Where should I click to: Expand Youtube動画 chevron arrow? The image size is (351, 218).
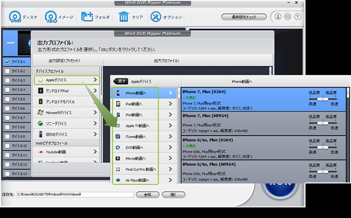(x=95, y=152)
